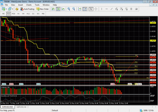Toggle chart shift icon

click(85, 9)
